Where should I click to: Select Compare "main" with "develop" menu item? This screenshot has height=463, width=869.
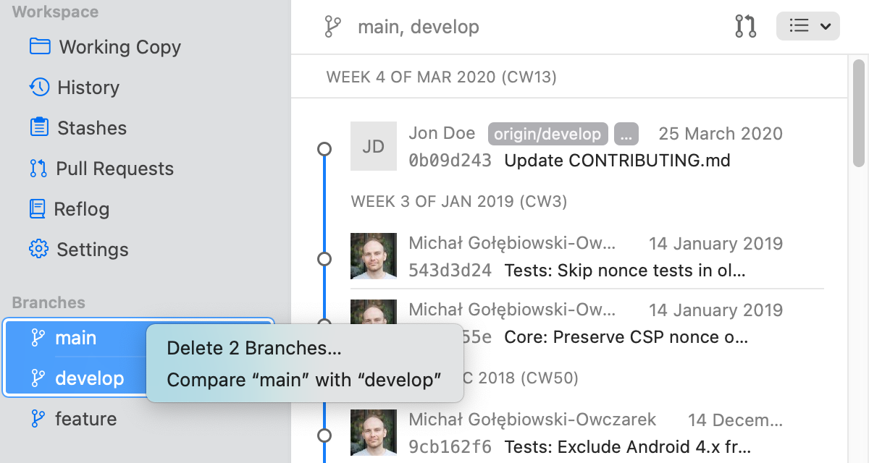(304, 380)
